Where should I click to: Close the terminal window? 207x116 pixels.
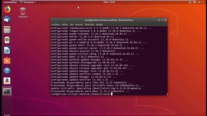point(165,20)
